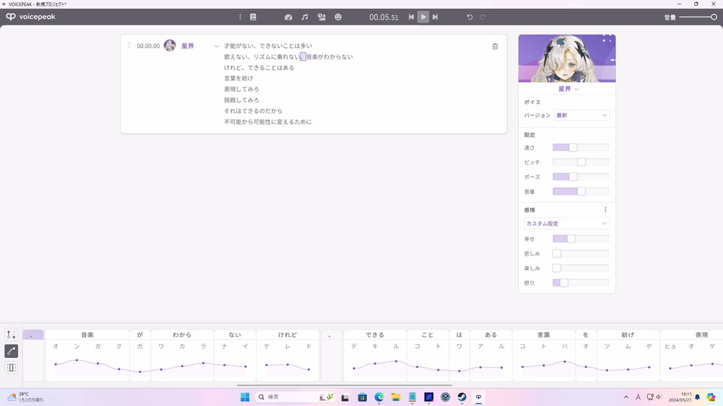Adjust the master 音量 slider at top right

pyautogui.click(x=698, y=17)
